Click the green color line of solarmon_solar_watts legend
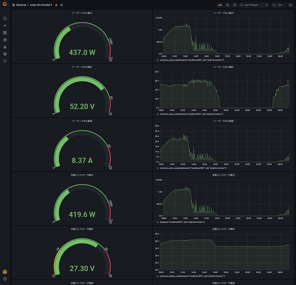Viewport: 296px width, 285px height. click(x=158, y=60)
